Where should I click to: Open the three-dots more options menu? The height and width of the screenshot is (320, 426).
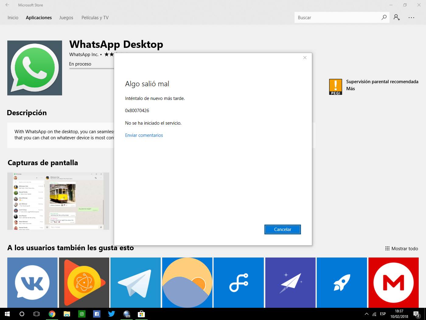(411, 18)
